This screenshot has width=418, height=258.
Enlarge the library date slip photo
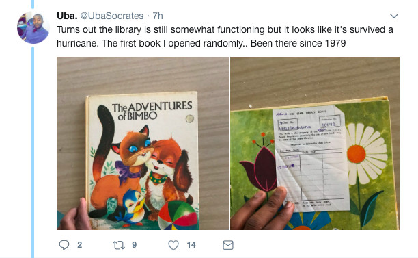pyautogui.click(x=315, y=143)
